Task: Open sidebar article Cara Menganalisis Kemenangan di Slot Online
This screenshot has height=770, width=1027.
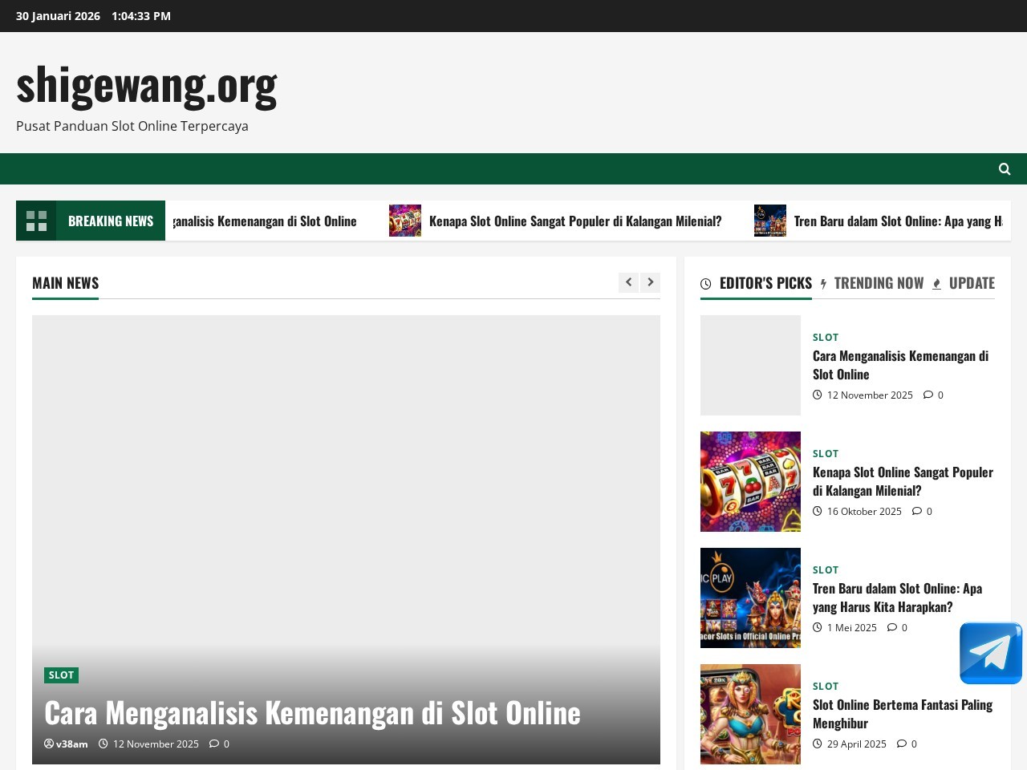Action: click(x=900, y=365)
